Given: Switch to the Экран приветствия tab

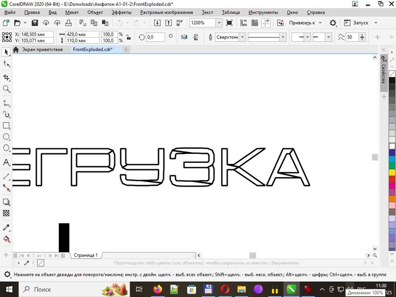Looking at the screenshot, I should pos(43,49).
